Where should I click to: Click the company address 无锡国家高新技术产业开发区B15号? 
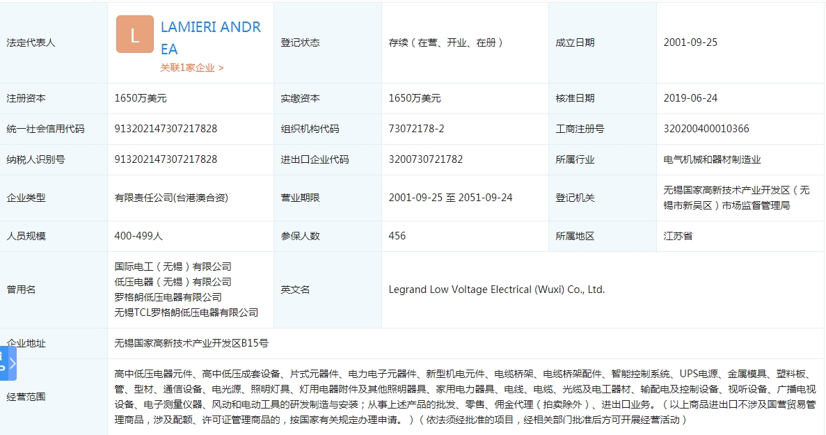191,343
